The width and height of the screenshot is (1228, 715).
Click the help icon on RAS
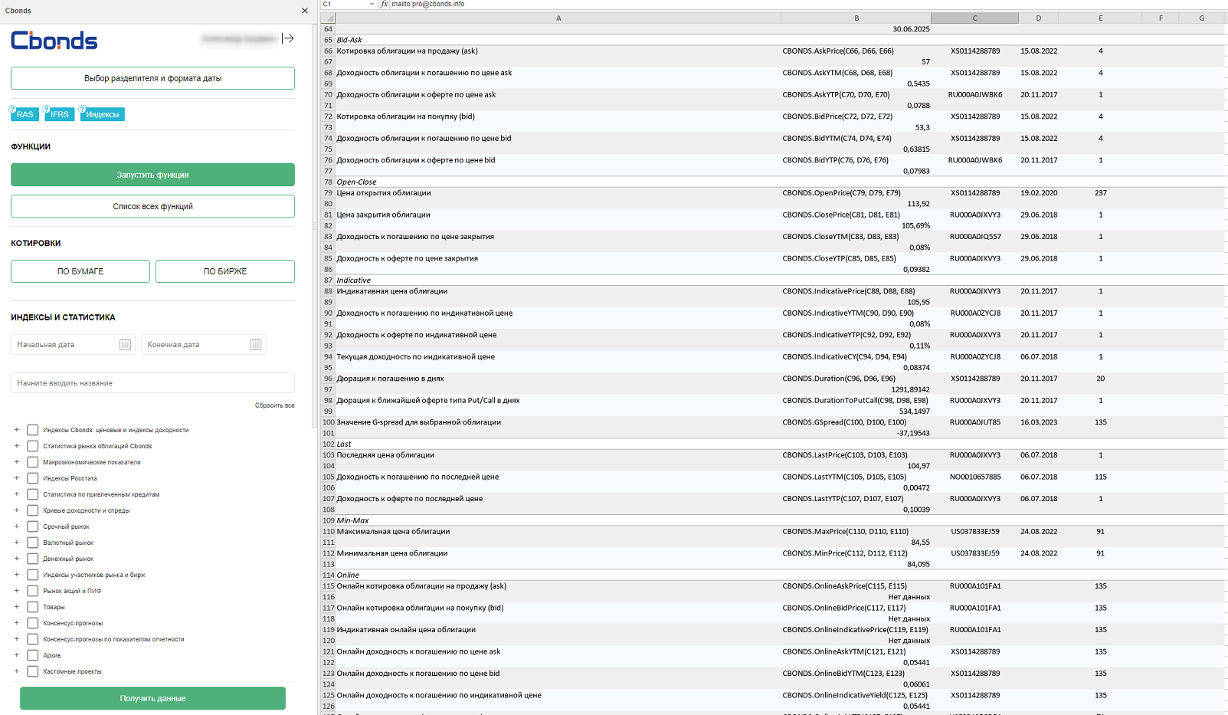click(x=13, y=109)
